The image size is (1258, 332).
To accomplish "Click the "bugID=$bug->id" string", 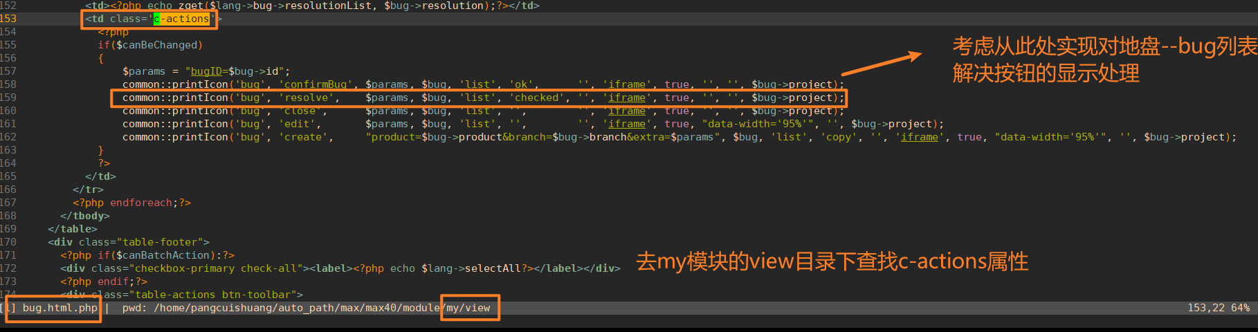I will point(237,71).
